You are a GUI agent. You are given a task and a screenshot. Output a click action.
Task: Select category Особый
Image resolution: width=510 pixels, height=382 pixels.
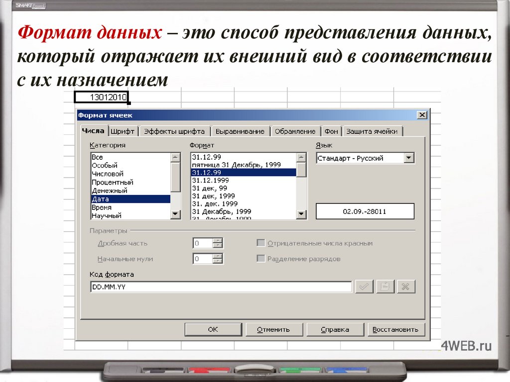pos(130,165)
